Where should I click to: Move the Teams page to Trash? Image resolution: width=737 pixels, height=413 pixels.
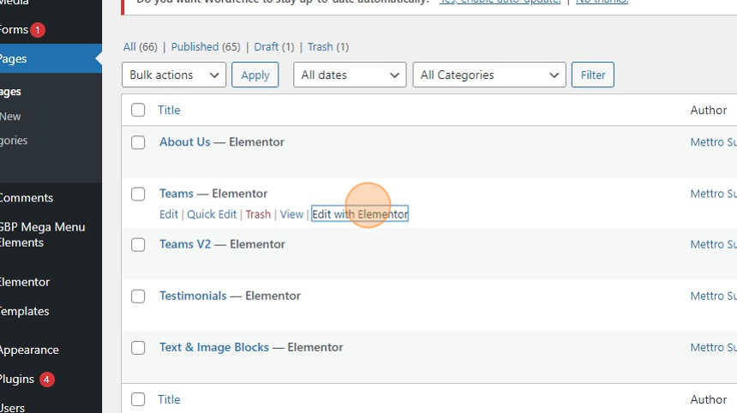258,214
